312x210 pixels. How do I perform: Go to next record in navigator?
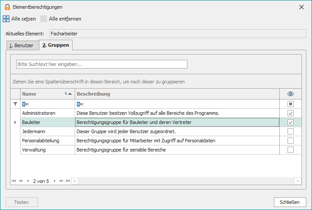click(55, 181)
